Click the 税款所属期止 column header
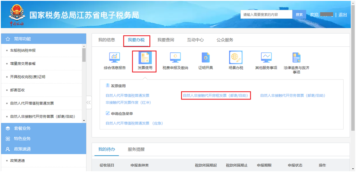Image resolution: width=356 pixels, height=172 pixels. tap(237, 165)
